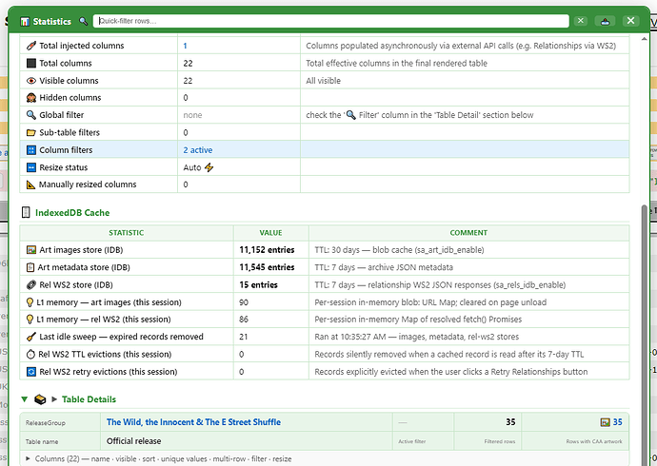The image size is (657, 466).
Task: Click the Column filters grid icon
Action: tap(31, 149)
